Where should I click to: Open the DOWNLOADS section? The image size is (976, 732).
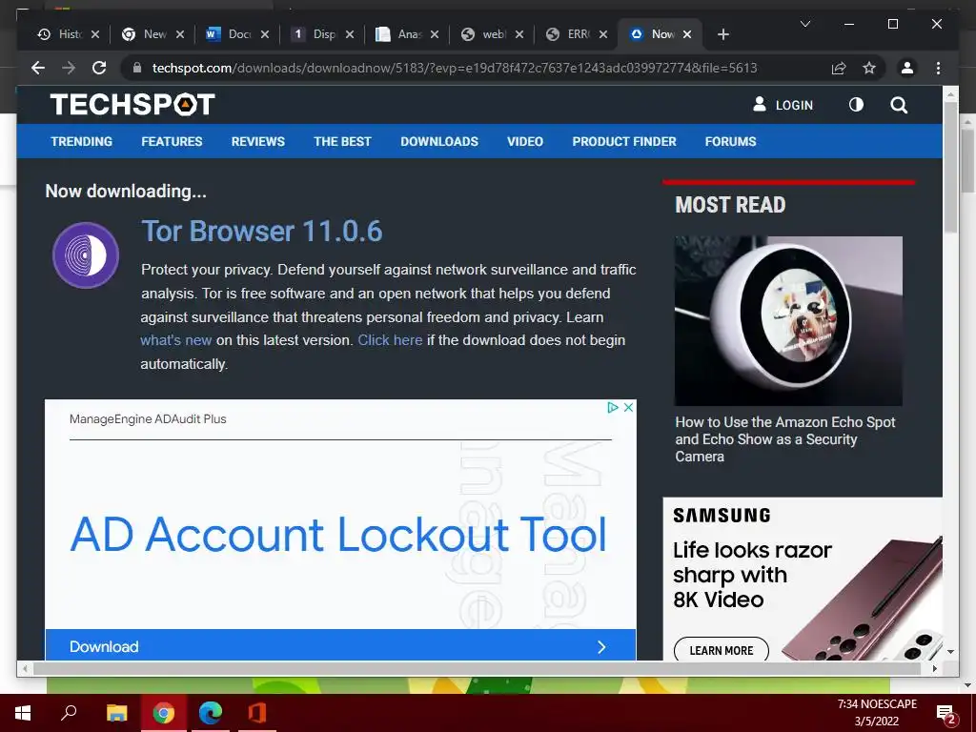[x=439, y=141]
